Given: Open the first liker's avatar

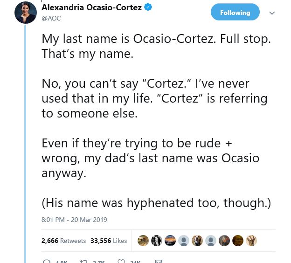Looking at the screenshot, I should click(143, 241).
